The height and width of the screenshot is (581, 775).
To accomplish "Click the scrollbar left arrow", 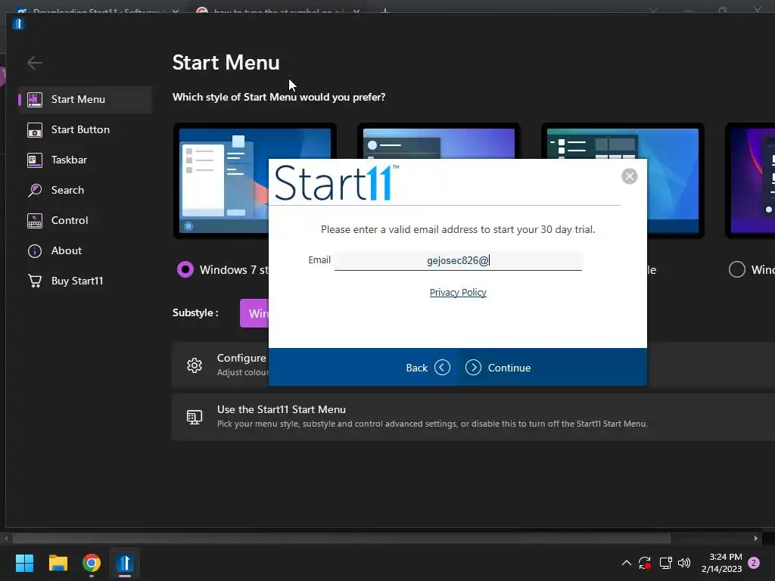I will [x=6, y=538].
